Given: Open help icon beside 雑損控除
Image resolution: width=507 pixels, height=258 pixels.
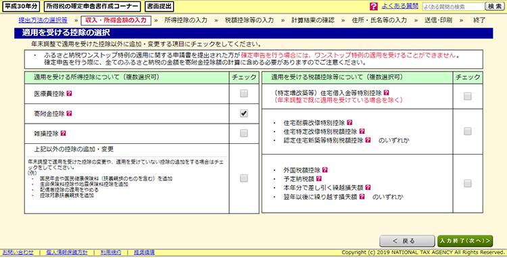Looking at the screenshot, I should click(x=63, y=133).
